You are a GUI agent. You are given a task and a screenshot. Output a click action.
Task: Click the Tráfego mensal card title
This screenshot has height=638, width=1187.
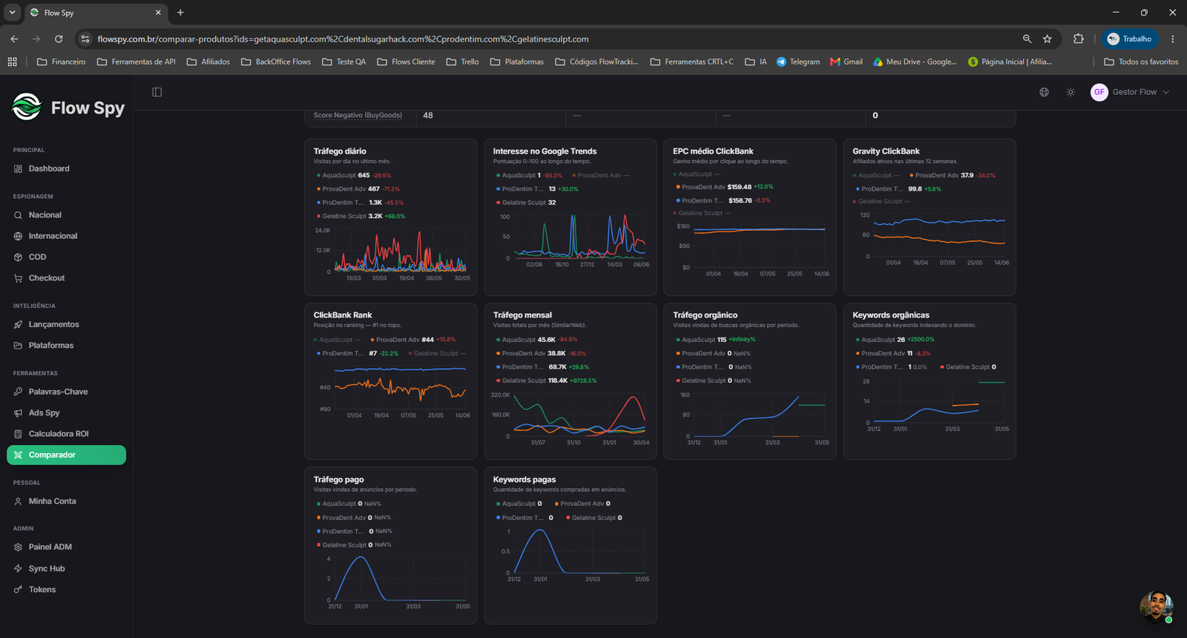point(522,315)
